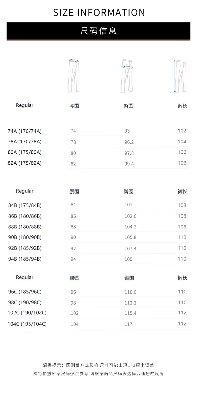Select the 96C (185/96C) size label
Screen dimensions: 197x400
25,292
